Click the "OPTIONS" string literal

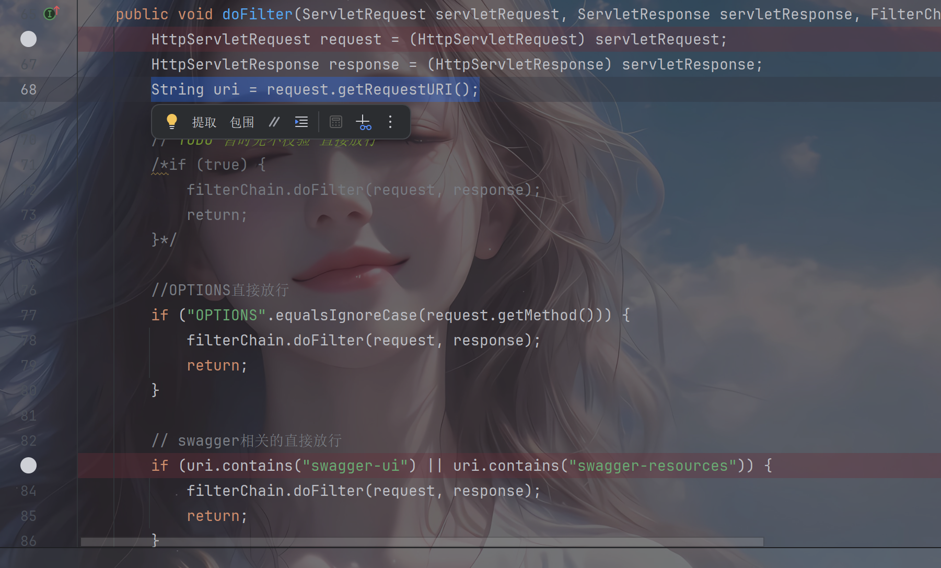(227, 315)
